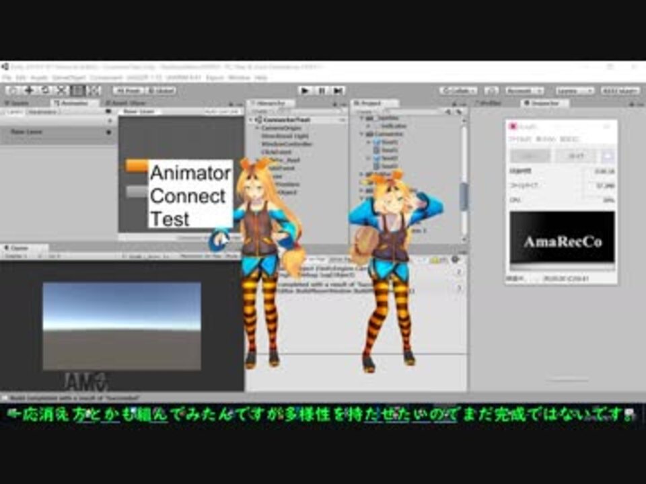
Task: Click Project search by label icon
Action: [x=458, y=112]
